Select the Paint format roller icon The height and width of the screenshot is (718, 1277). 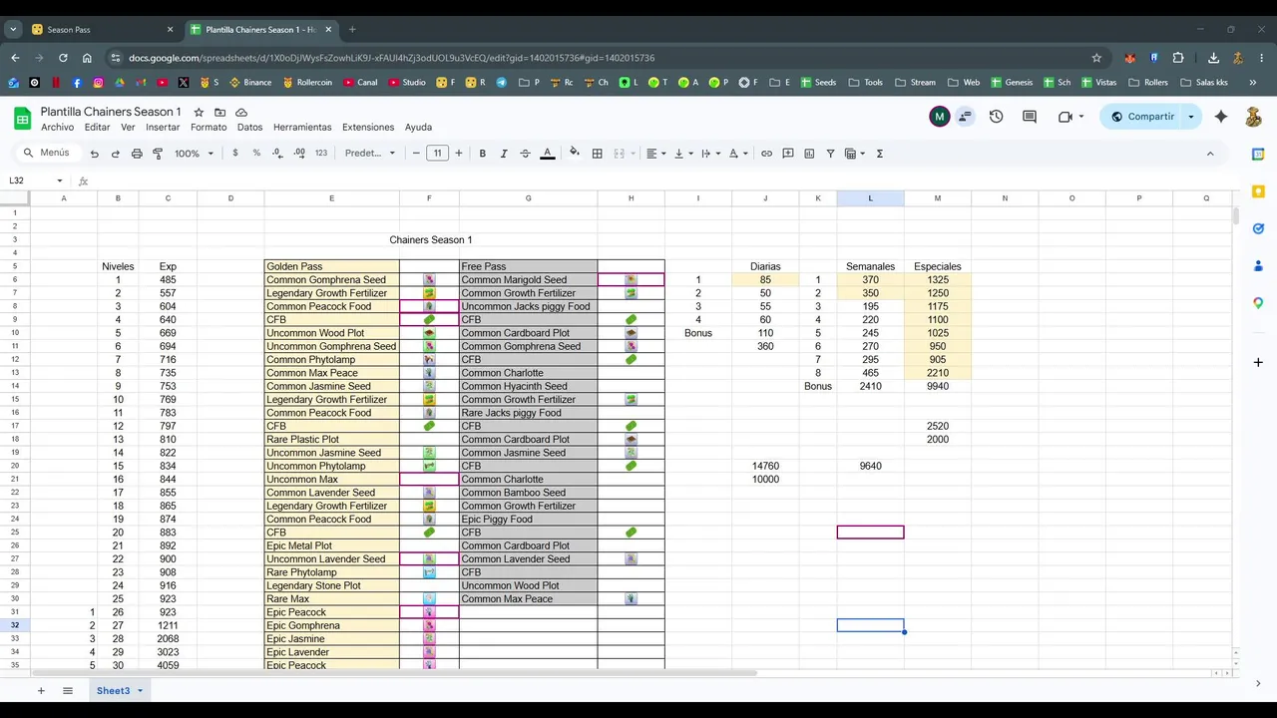(158, 154)
